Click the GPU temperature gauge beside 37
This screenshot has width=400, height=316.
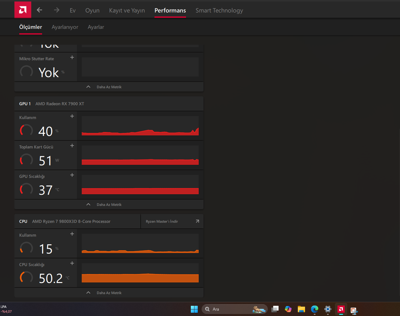[x=26, y=189]
